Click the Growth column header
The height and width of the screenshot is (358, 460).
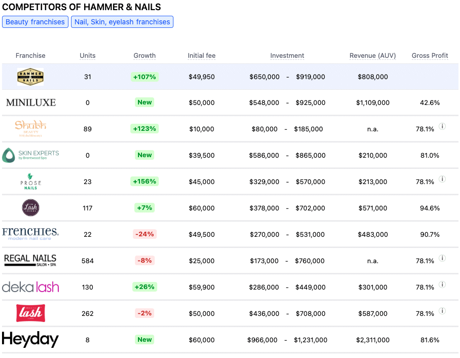click(145, 56)
